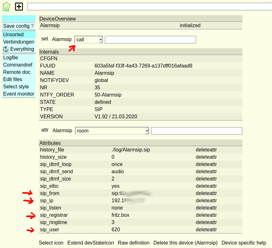The height and width of the screenshot is (248, 272).
Task: Open the Verbindungen room
Action: [x=19, y=42]
